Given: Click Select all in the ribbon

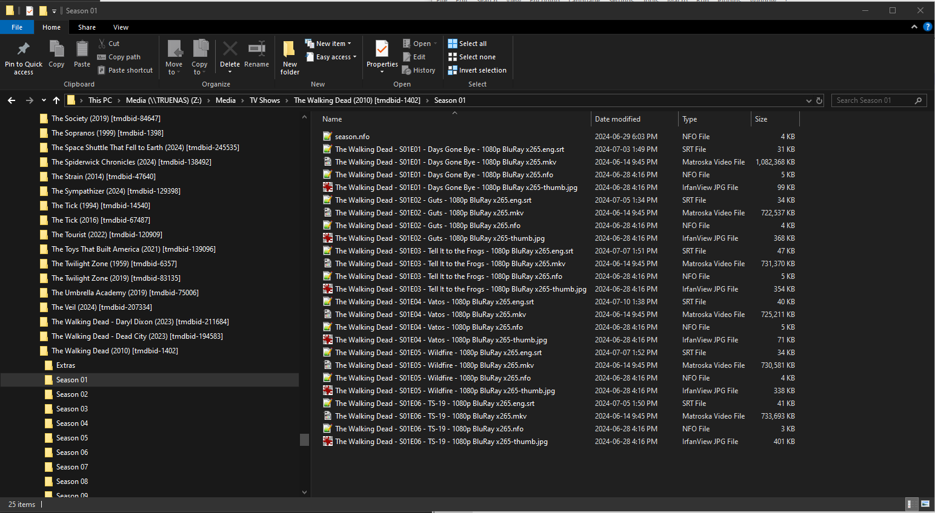Looking at the screenshot, I should click(x=467, y=44).
